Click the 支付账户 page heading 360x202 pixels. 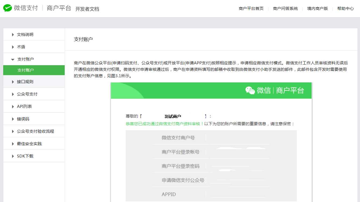pyautogui.click(x=83, y=39)
